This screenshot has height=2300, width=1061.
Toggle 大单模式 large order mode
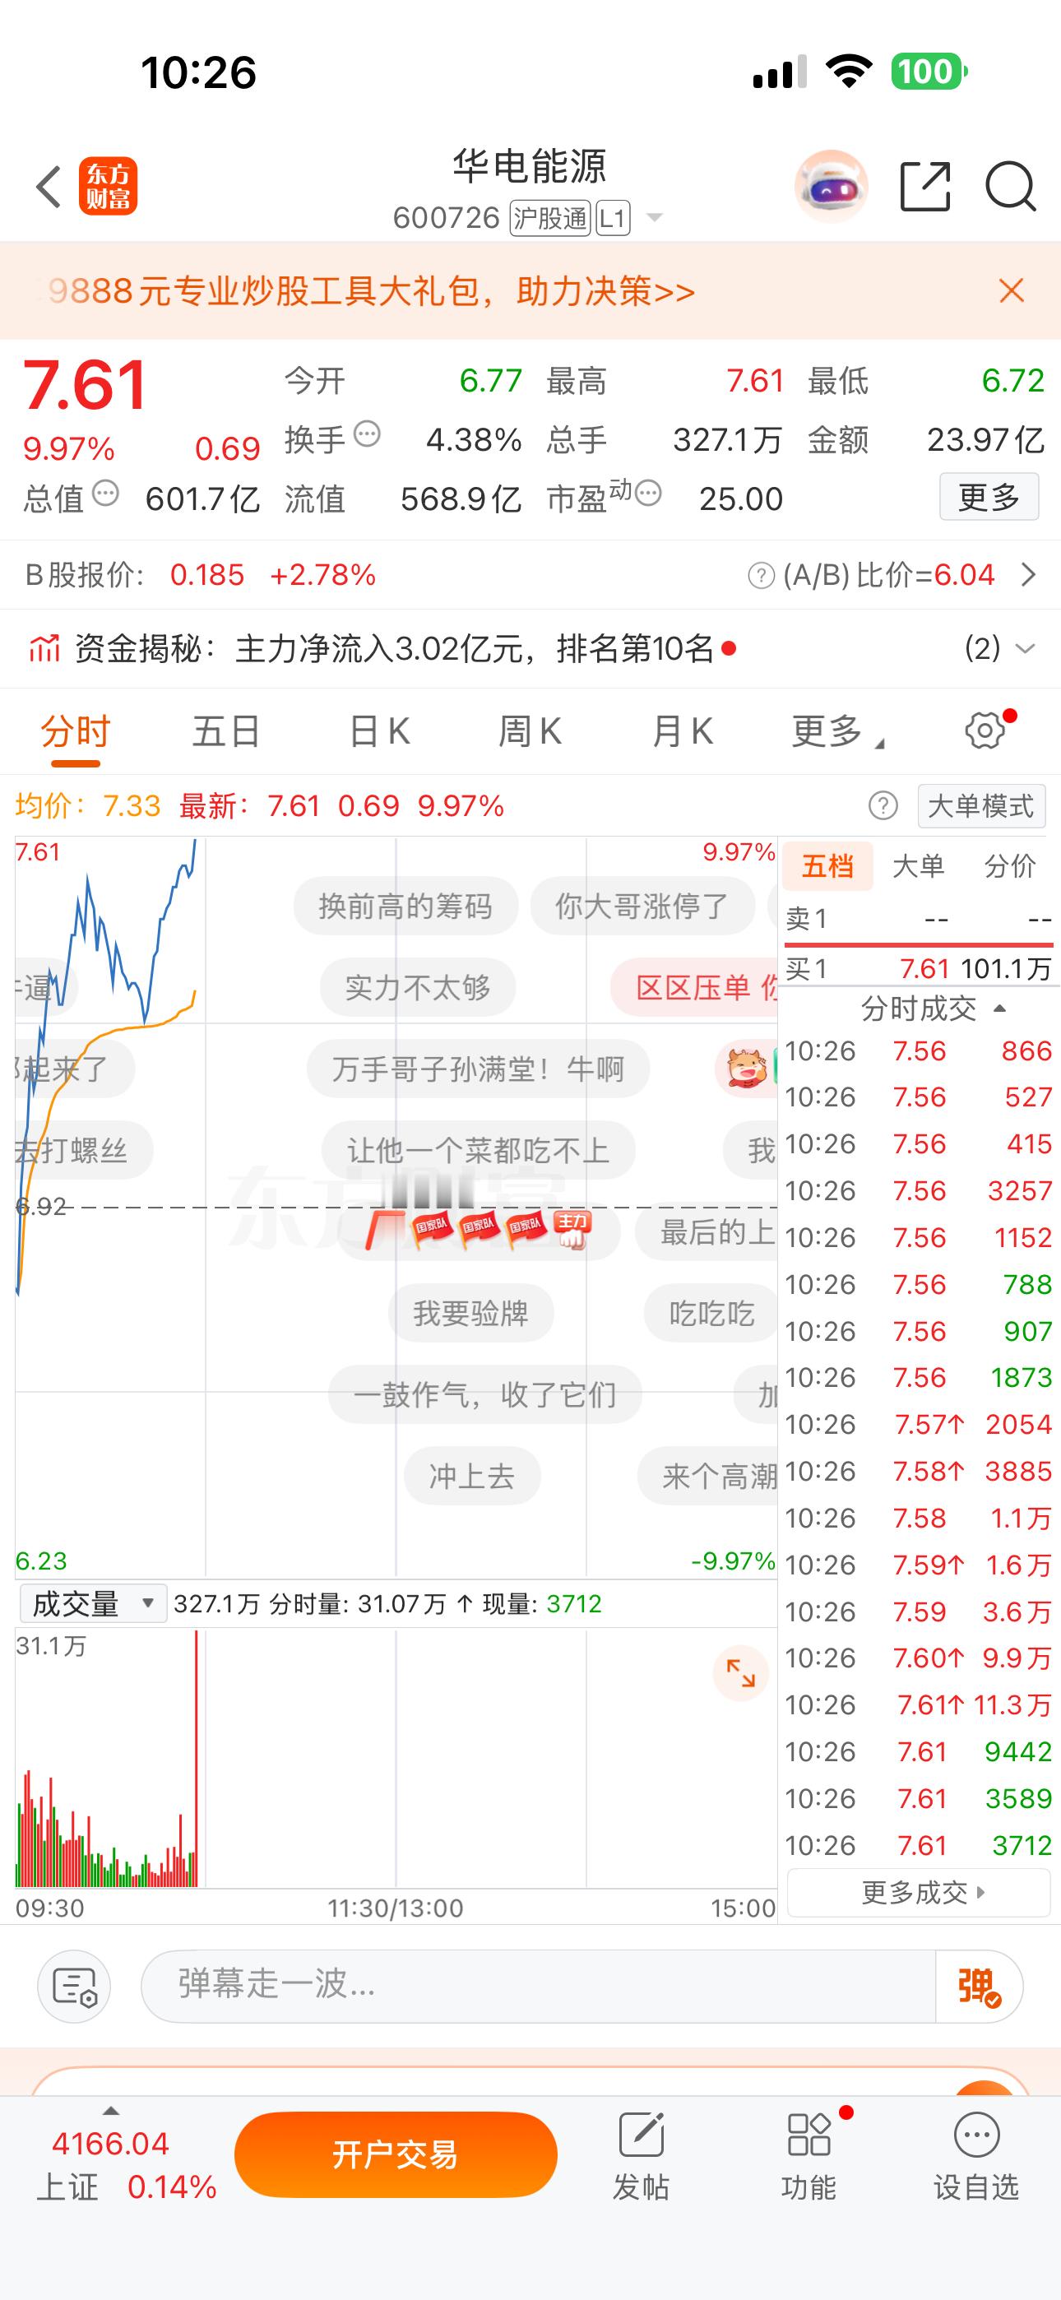tap(980, 806)
